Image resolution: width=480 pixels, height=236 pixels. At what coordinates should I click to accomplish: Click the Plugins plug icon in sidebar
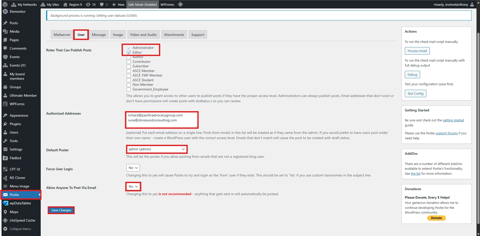5,124
